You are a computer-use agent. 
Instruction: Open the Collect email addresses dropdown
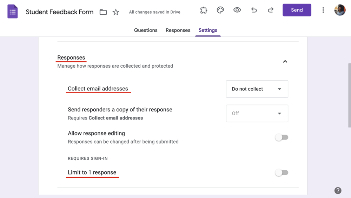[257, 89]
